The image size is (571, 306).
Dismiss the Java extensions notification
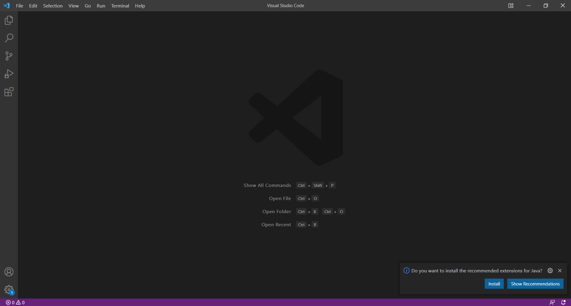point(560,271)
